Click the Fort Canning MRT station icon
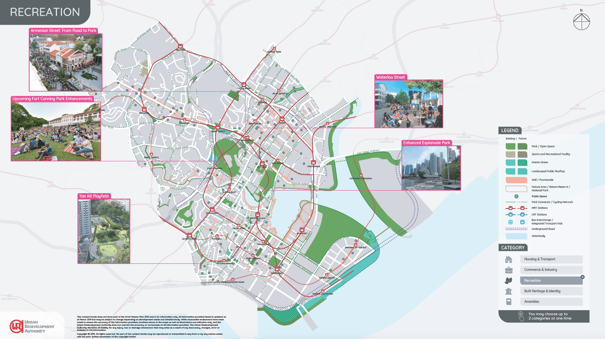 [215, 166]
